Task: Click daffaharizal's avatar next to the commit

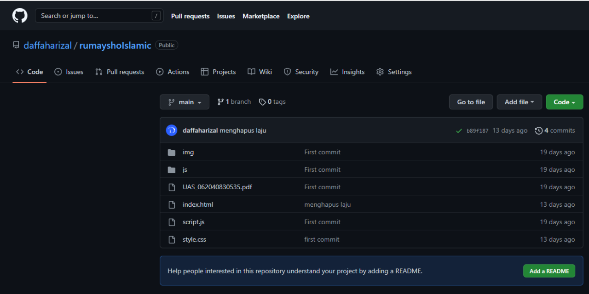Action: [x=171, y=130]
